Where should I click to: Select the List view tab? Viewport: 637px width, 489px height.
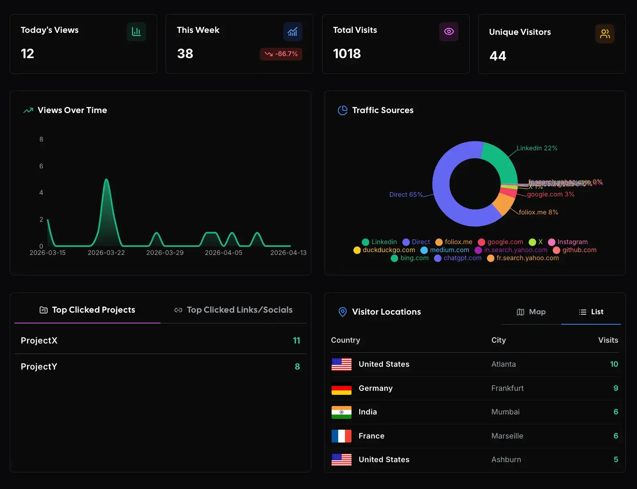pos(591,312)
